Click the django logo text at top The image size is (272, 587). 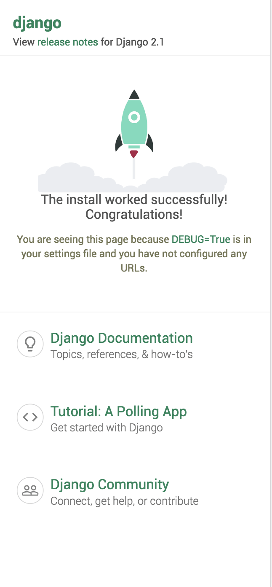click(37, 23)
